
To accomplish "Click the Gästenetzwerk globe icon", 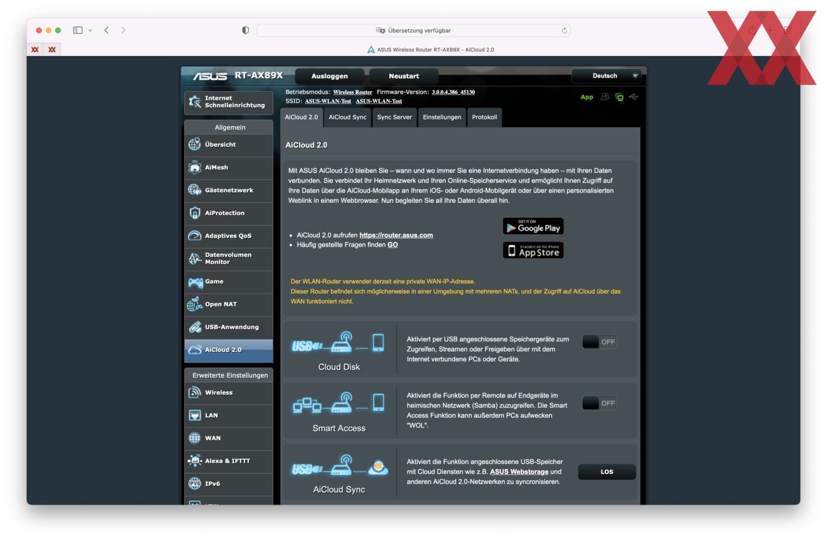I will [195, 190].
